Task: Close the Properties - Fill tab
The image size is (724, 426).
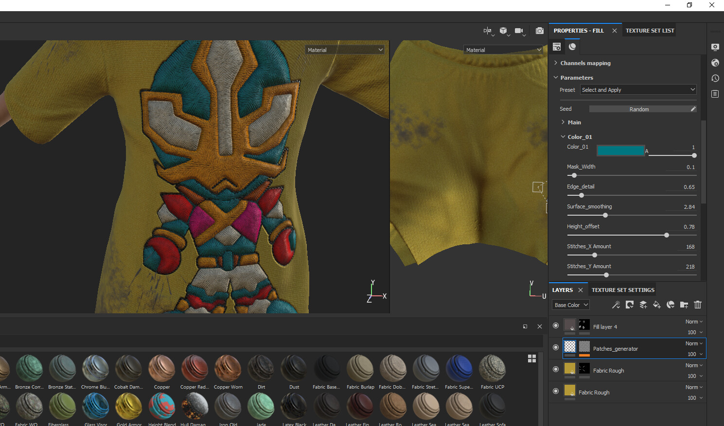Action: 615,31
